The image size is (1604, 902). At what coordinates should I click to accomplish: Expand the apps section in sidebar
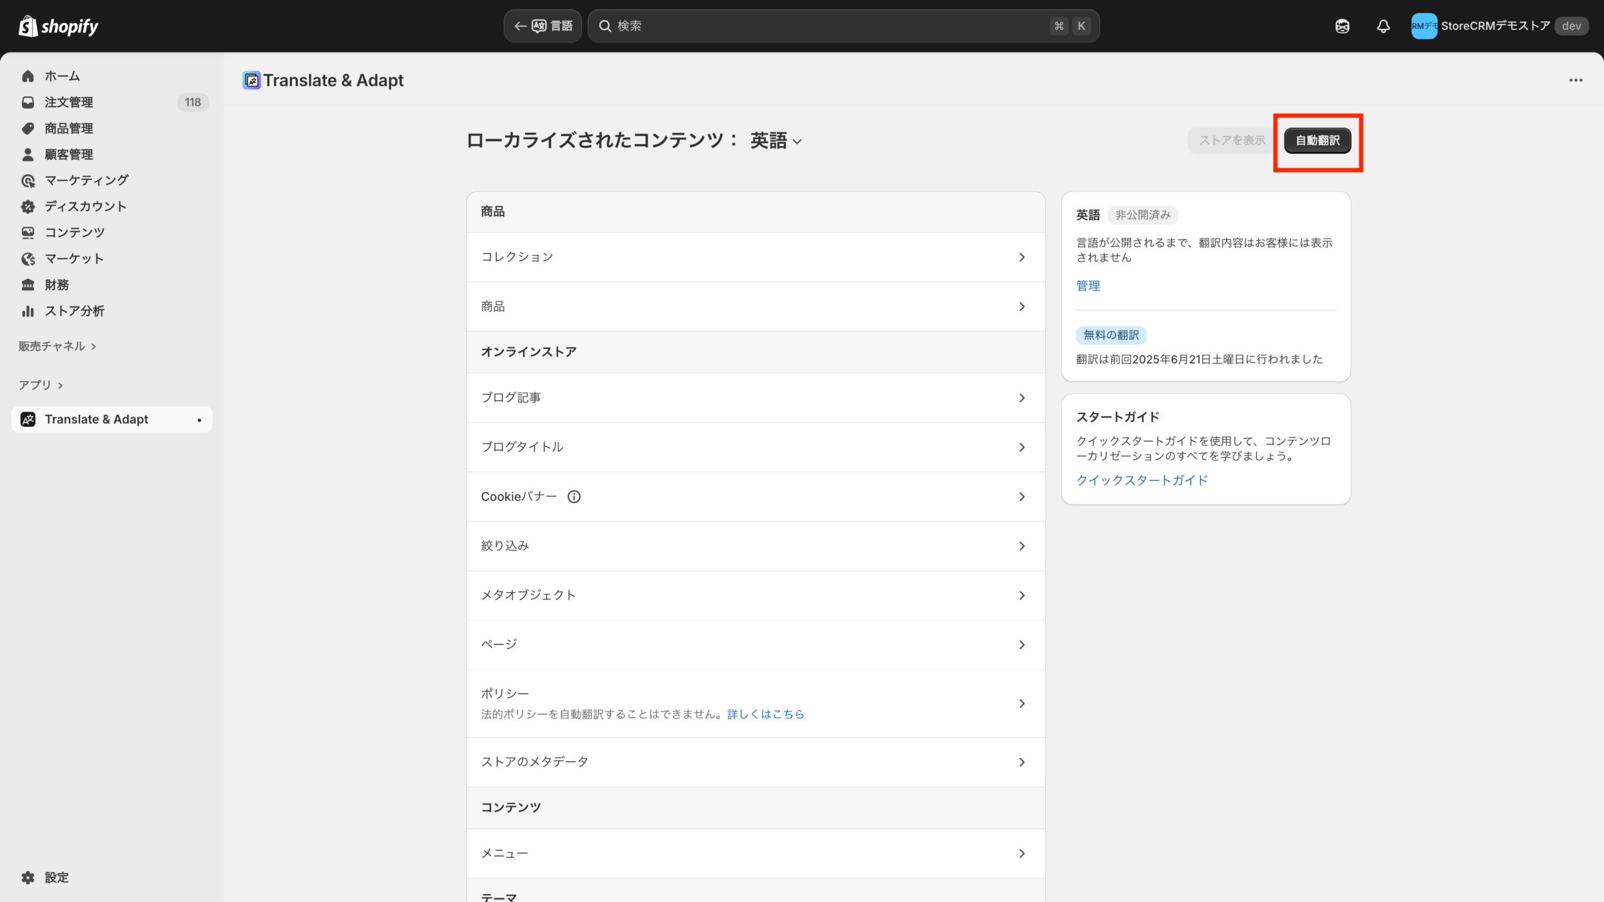pos(41,385)
